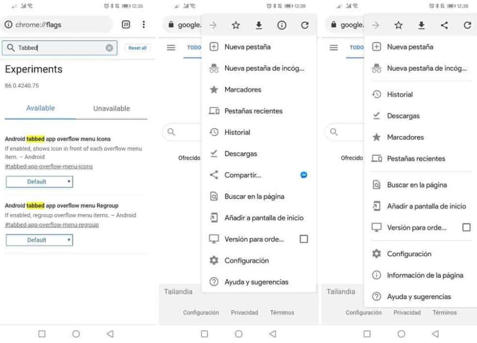The height and width of the screenshot is (343, 477).
Task: Open the #tabbed-app-overflow-menu-regroup link
Action: click(52, 225)
